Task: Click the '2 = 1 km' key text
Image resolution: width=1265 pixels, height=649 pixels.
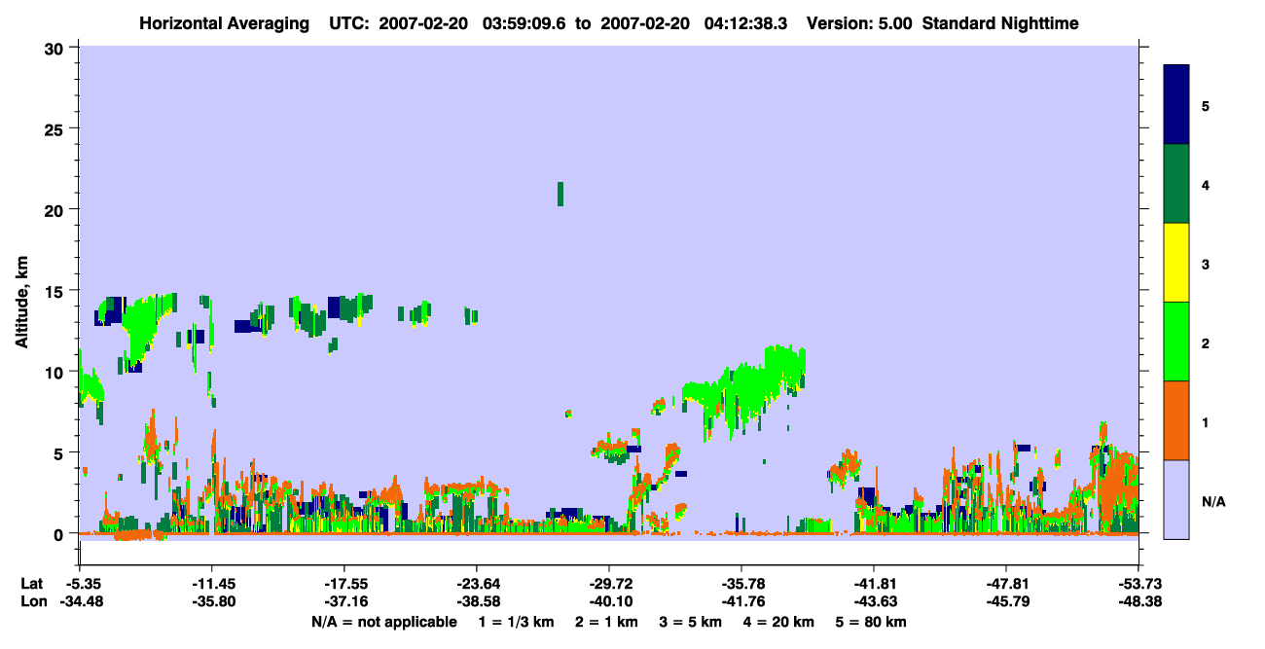Action: [606, 622]
